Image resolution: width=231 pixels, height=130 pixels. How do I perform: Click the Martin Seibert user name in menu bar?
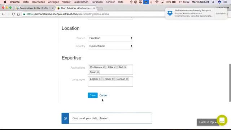coord(200,2)
